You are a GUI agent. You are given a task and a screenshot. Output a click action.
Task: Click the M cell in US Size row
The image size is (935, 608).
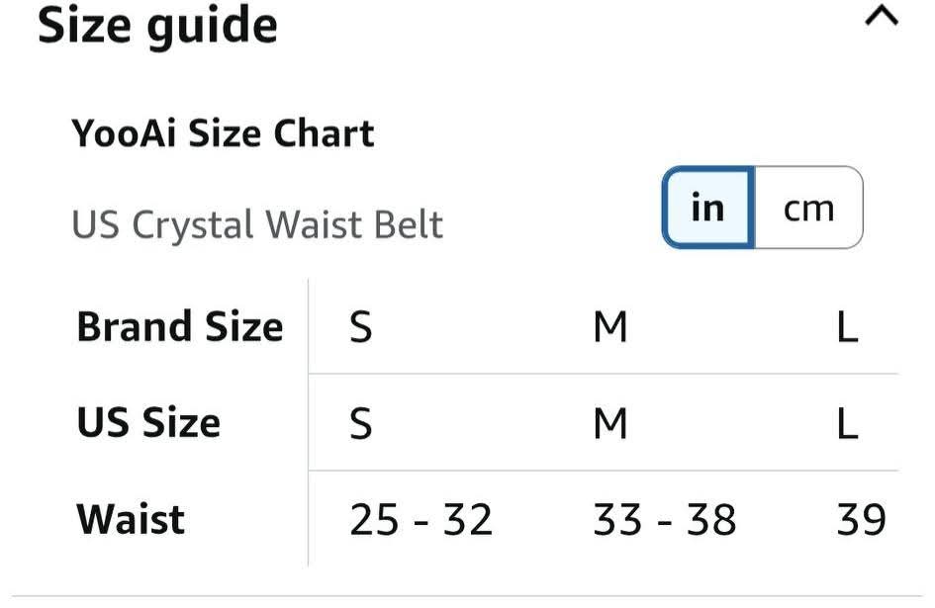(610, 423)
